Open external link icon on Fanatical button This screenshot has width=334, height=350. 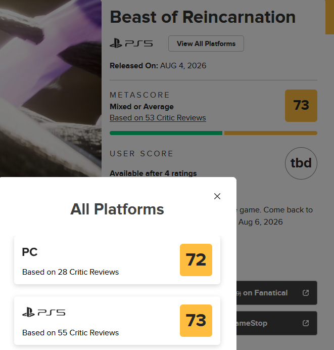click(x=306, y=293)
